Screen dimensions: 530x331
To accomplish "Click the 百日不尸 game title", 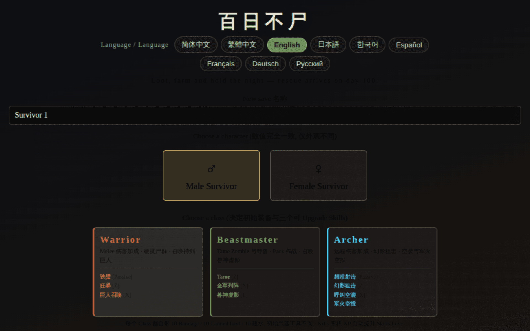I will pyautogui.click(x=263, y=22).
